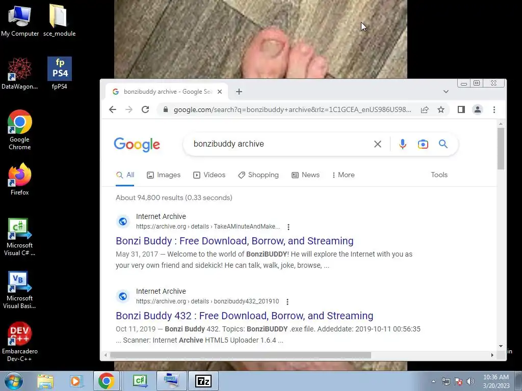The width and height of the screenshot is (522, 391).
Task: Submit search with magnifier icon
Action: (443, 144)
